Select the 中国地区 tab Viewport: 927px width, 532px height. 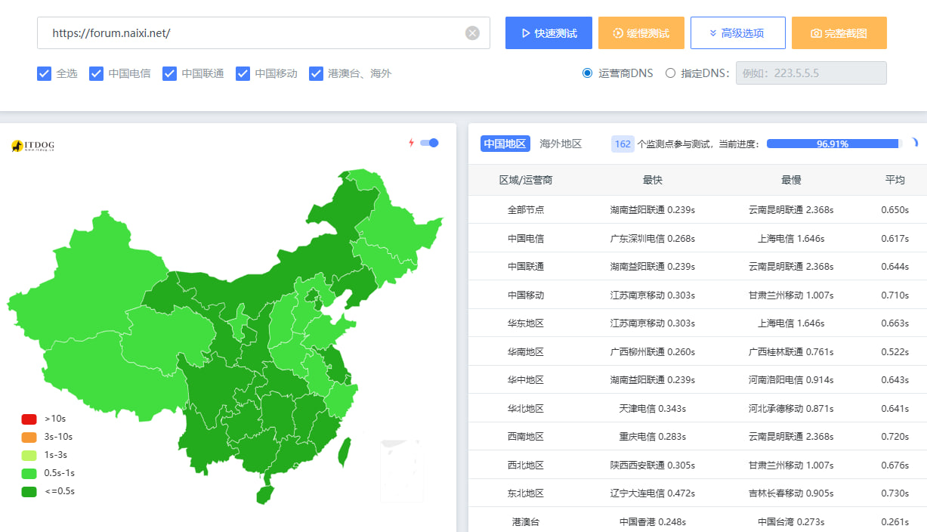coord(504,144)
